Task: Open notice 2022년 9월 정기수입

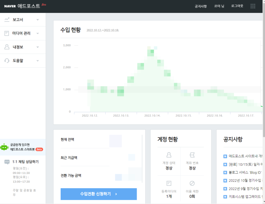Action: click(246, 189)
